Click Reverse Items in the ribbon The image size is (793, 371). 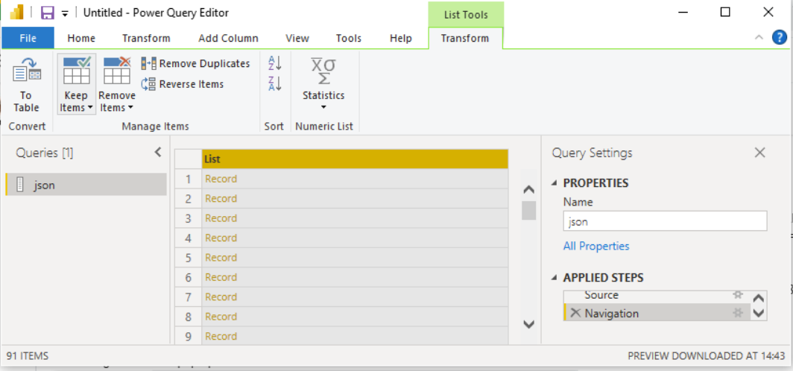pyautogui.click(x=183, y=84)
